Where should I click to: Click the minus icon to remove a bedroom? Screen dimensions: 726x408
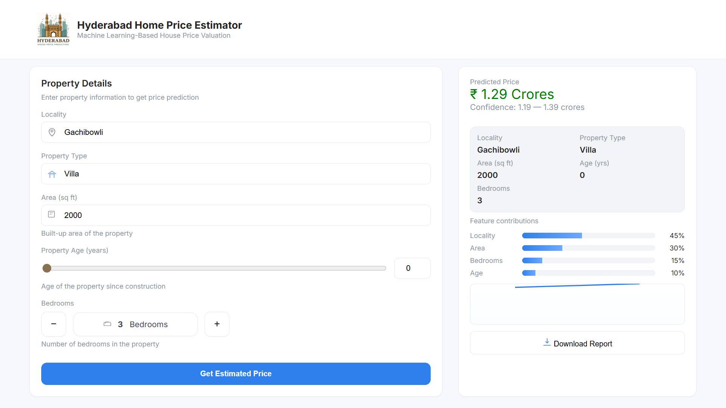53,324
